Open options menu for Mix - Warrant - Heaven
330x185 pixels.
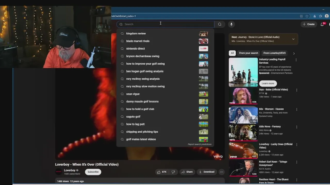(297, 109)
